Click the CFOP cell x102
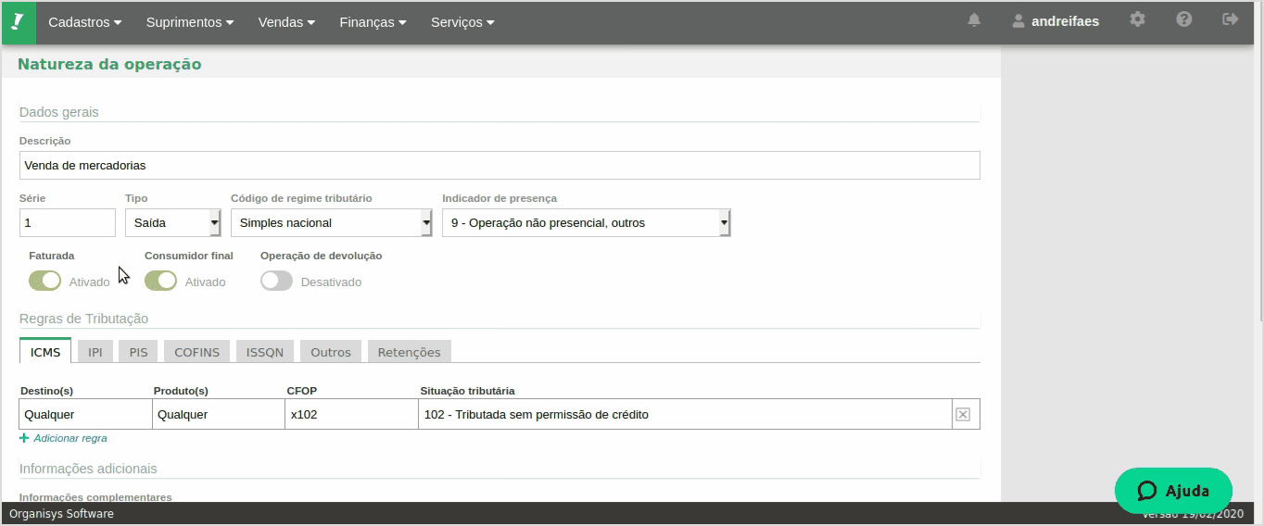1264x526 pixels. click(x=352, y=414)
